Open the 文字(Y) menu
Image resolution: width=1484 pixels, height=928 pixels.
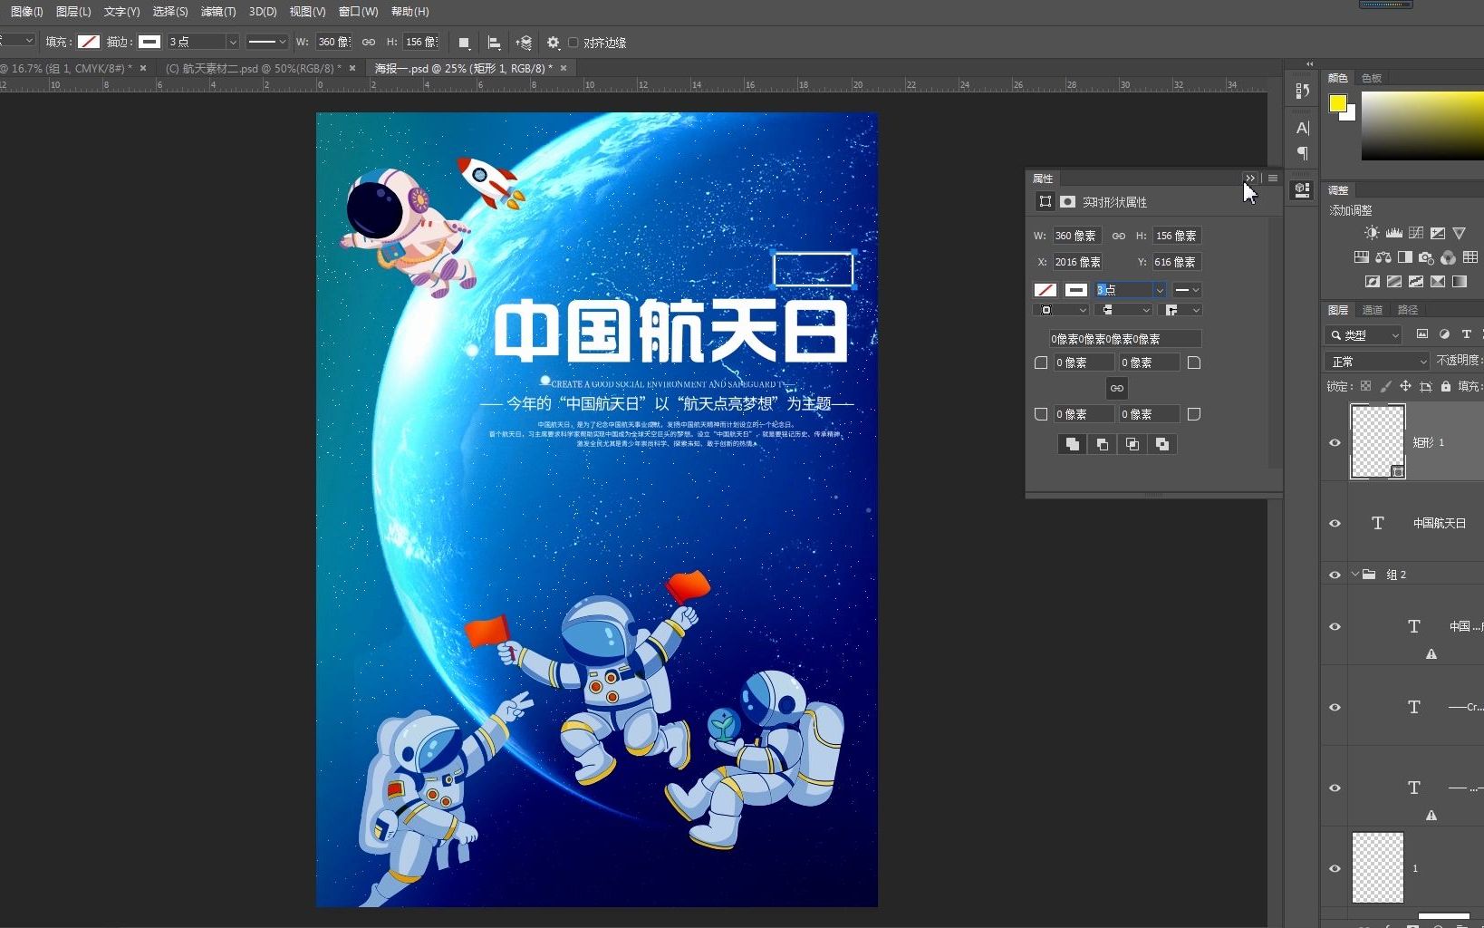tap(121, 12)
